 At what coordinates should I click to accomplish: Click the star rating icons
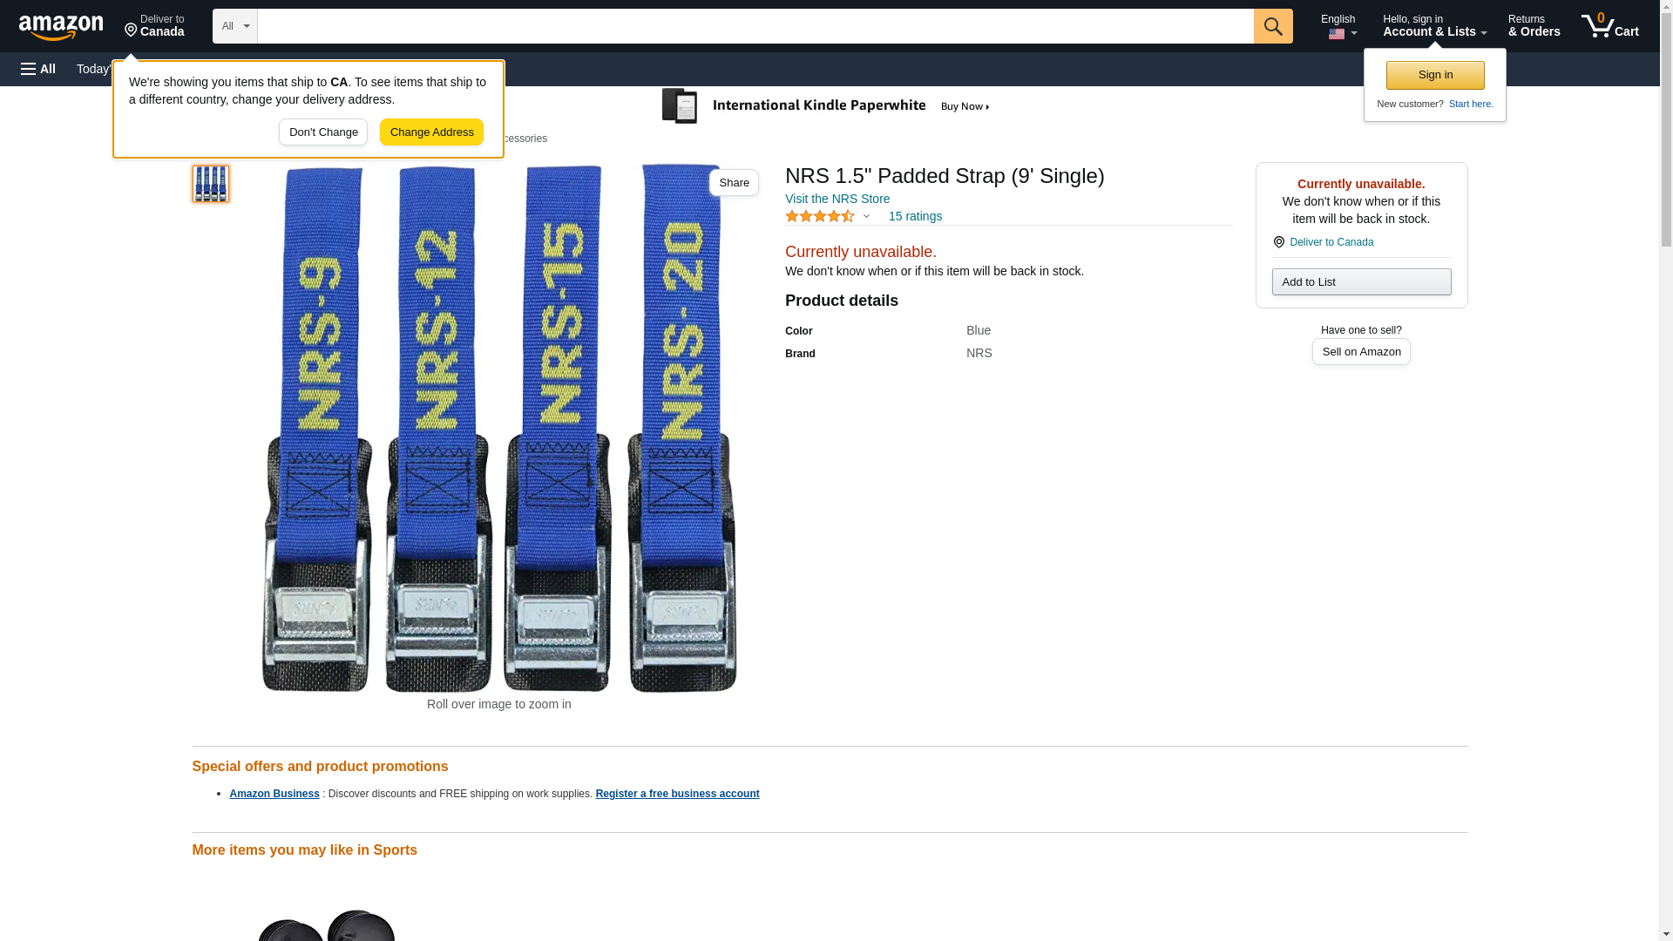(x=819, y=216)
